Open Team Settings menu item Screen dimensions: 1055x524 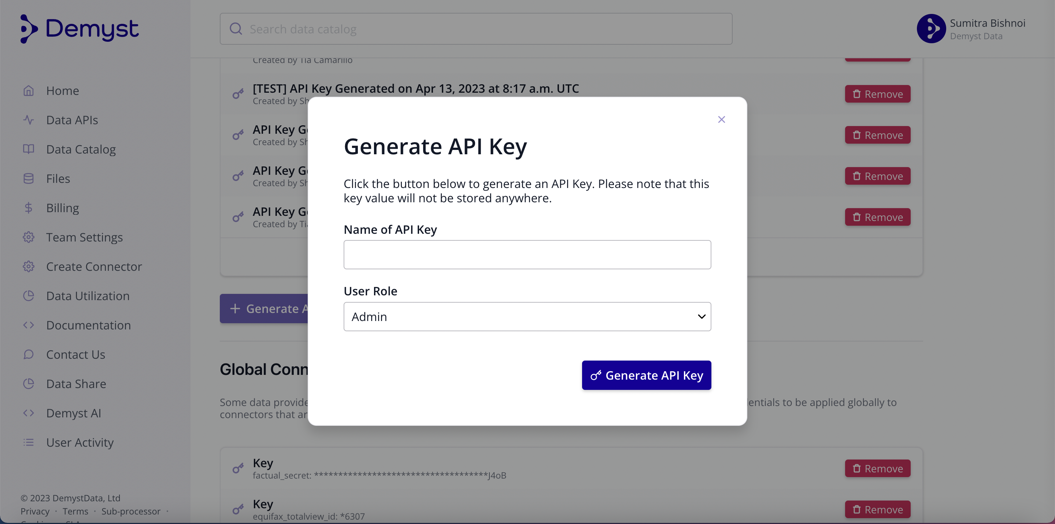[84, 237]
